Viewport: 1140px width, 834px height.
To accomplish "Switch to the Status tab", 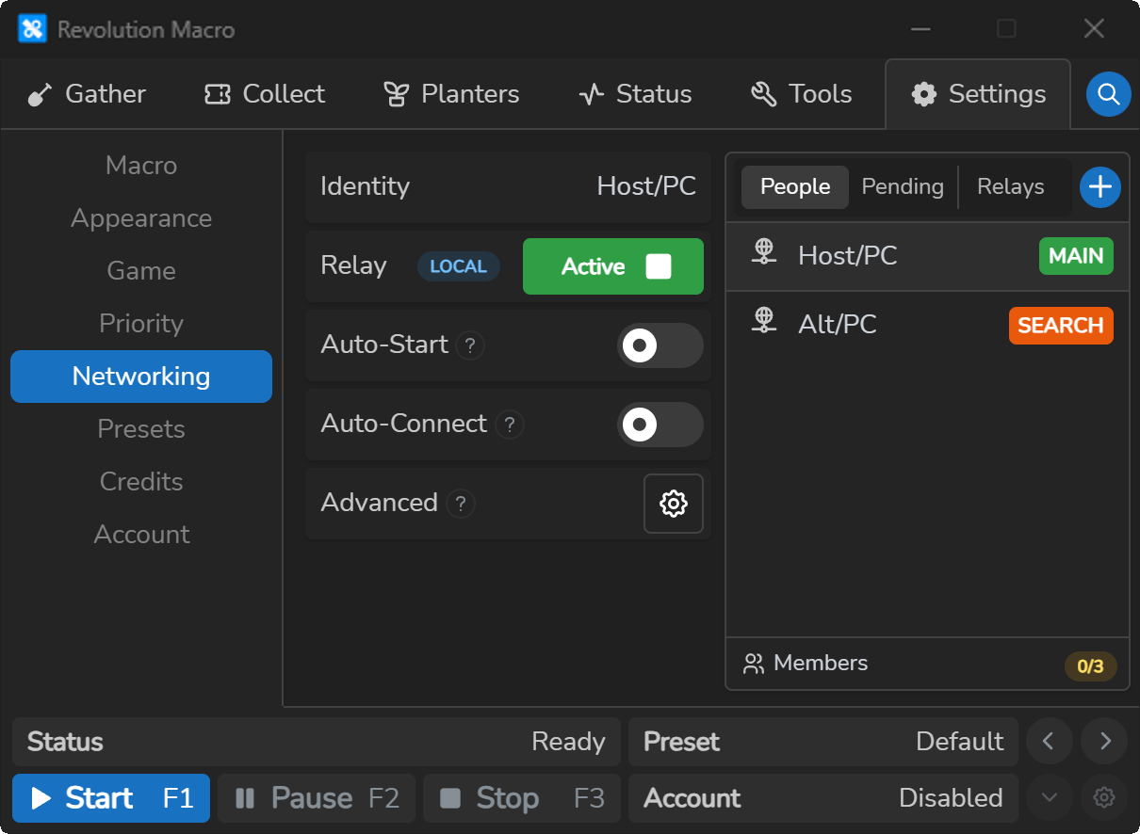I will pos(635,94).
